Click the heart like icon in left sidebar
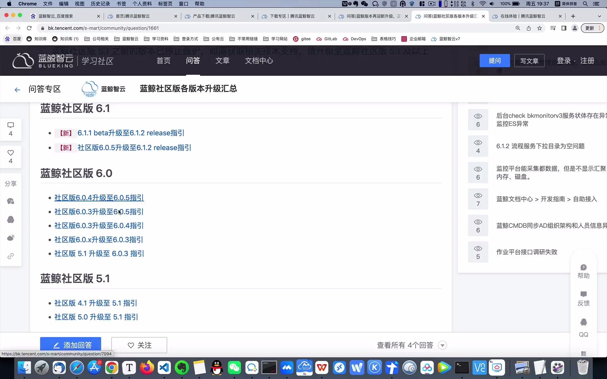This screenshot has height=379, width=607. (11, 153)
